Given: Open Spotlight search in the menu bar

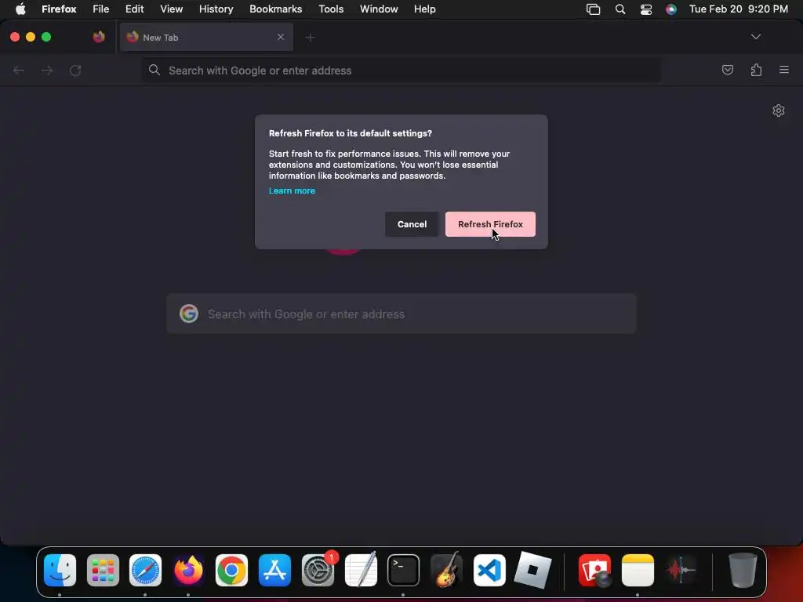Looking at the screenshot, I should [620, 9].
